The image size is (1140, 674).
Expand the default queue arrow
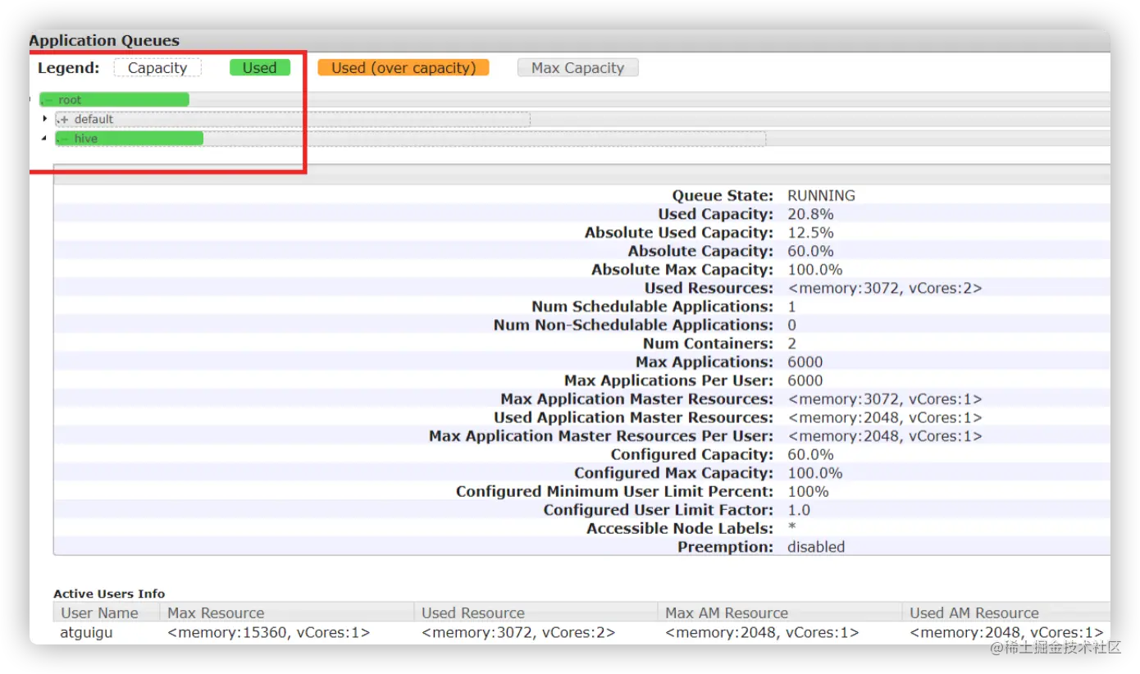[x=45, y=119]
